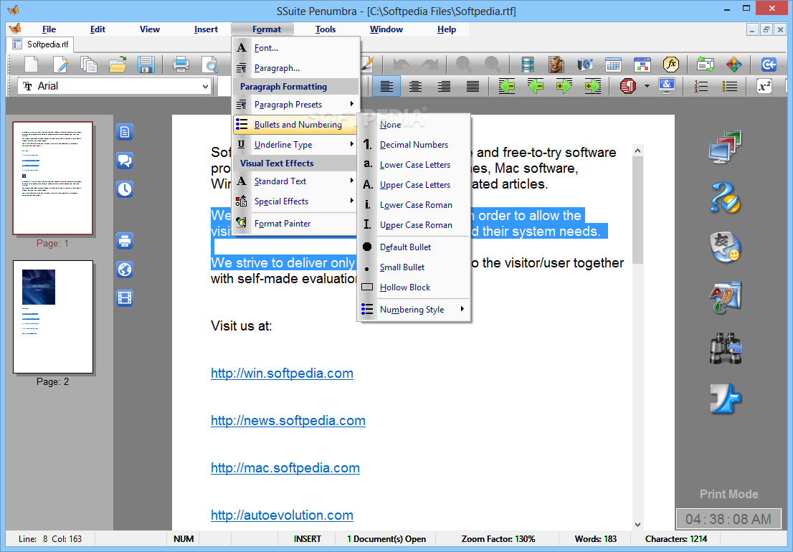The width and height of the screenshot is (793, 552).
Task: Select Decimal Numbers numbering option
Action: click(x=414, y=145)
